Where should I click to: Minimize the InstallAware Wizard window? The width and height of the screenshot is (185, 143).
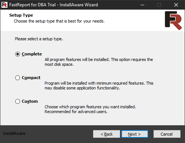click(142, 5)
